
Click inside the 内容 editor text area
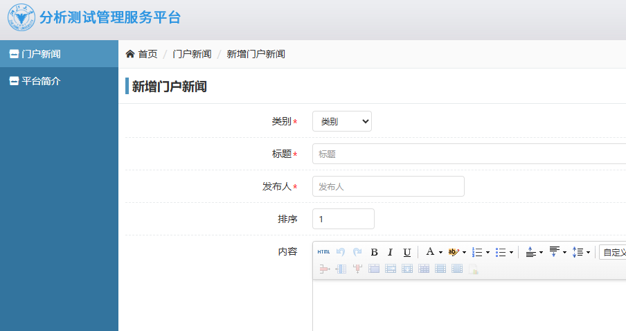pos(469,305)
